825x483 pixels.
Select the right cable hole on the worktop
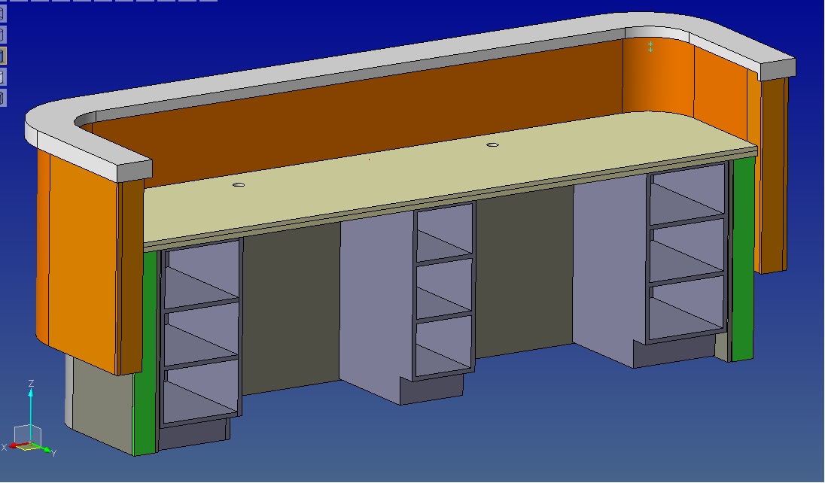pyautogui.click(x=492, y=144)
